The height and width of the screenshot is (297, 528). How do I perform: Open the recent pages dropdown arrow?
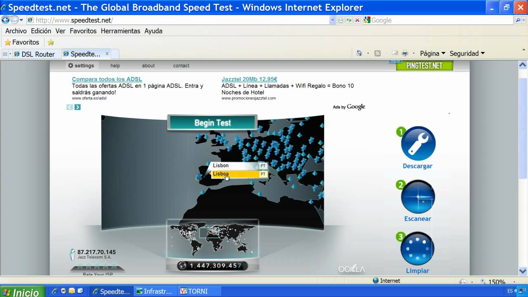pos(21,20)
